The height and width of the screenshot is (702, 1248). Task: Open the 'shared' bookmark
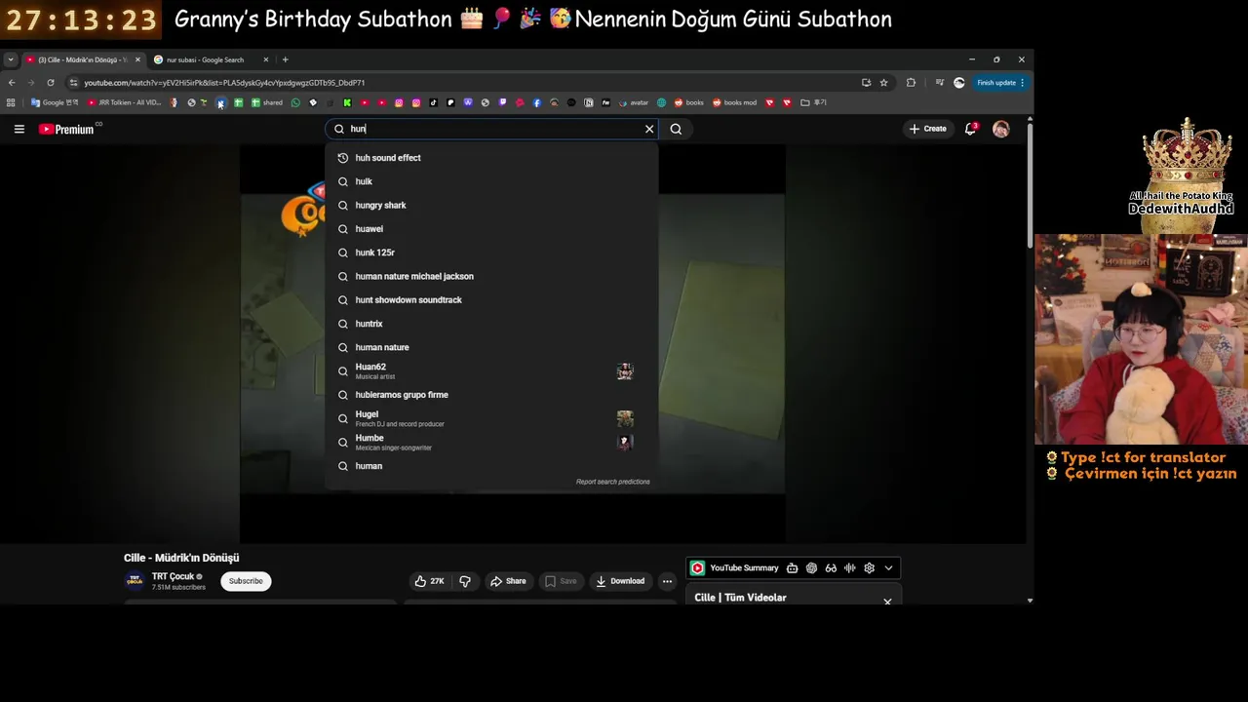tap(267, 102)
